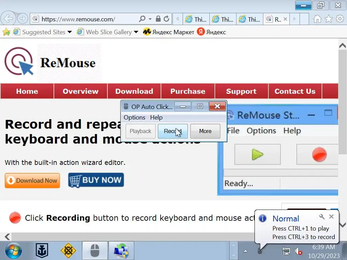
Task: Click the orange Download Now button
Action: pyautogui.click(x=32, y=180)
